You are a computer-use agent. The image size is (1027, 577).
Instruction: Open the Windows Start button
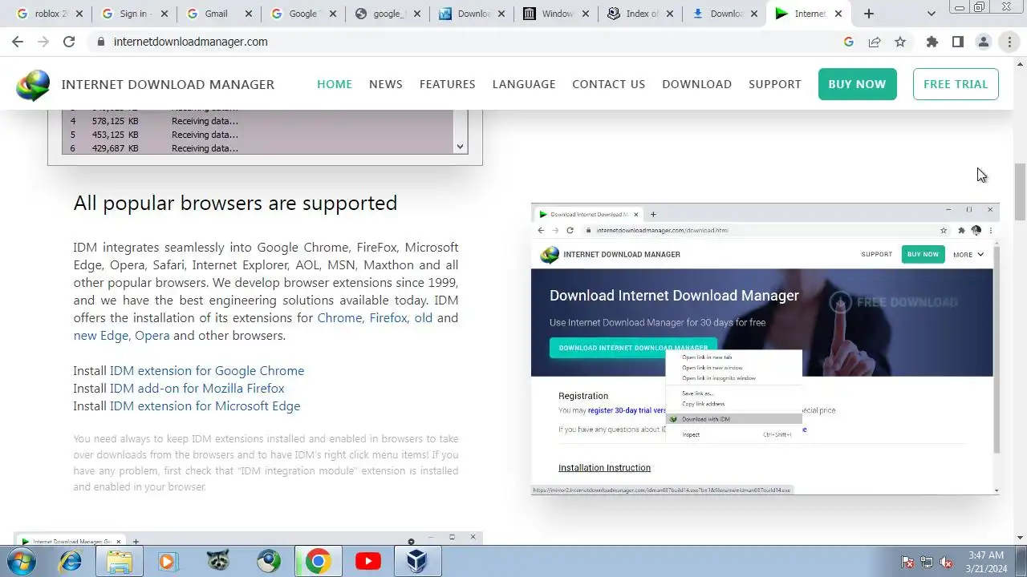(21, 562)
